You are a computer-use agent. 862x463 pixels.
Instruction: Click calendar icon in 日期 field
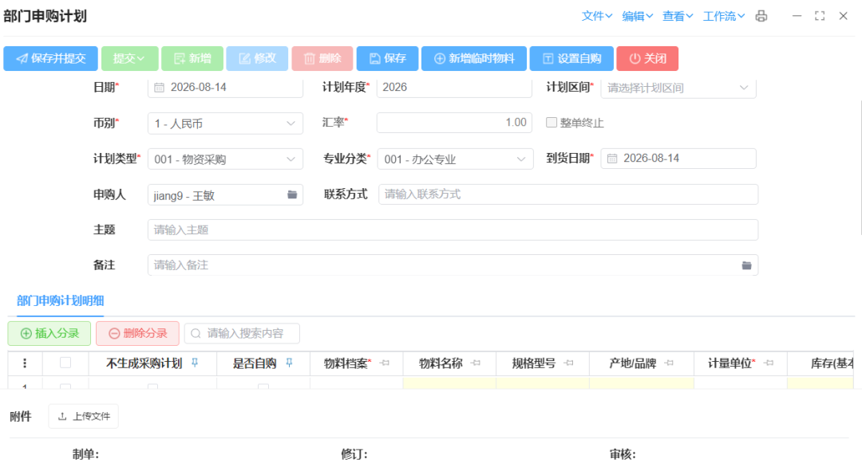(x=159, y=87)
